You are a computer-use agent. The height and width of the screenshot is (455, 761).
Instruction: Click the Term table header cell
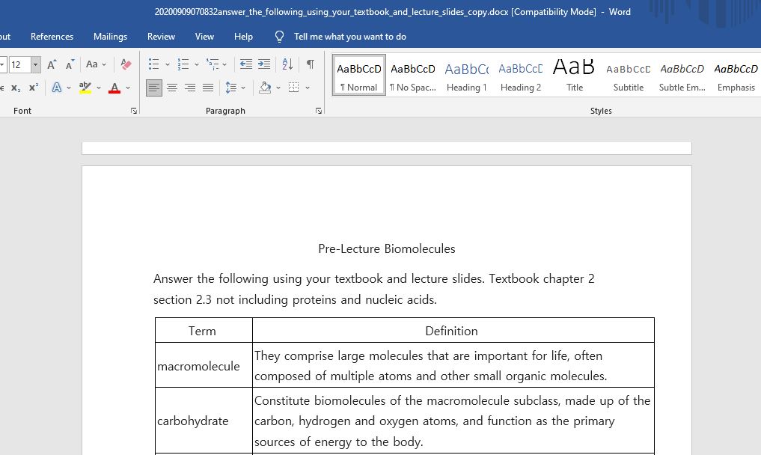[x=204, y=331]
